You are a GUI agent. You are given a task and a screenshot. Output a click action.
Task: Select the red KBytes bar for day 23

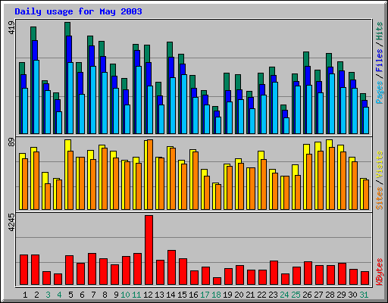click(x=274, y=273)
